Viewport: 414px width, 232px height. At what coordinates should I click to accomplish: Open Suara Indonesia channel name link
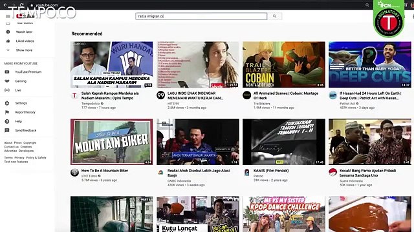(351, 181)
